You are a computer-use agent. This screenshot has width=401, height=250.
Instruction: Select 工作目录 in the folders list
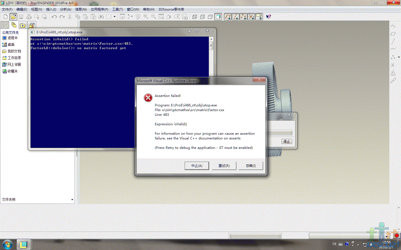(12, 58)
